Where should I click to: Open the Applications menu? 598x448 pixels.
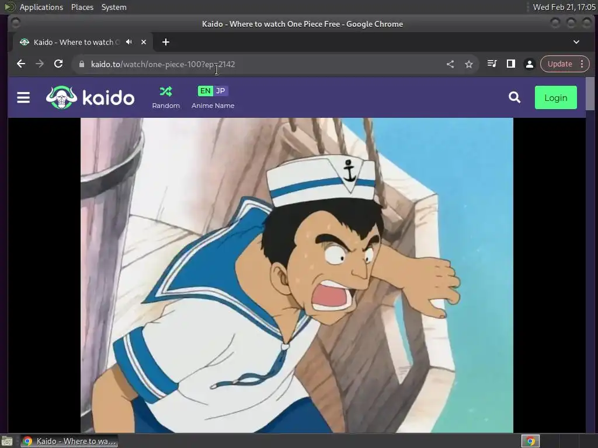pyautogui.click(x=41, y=7)
